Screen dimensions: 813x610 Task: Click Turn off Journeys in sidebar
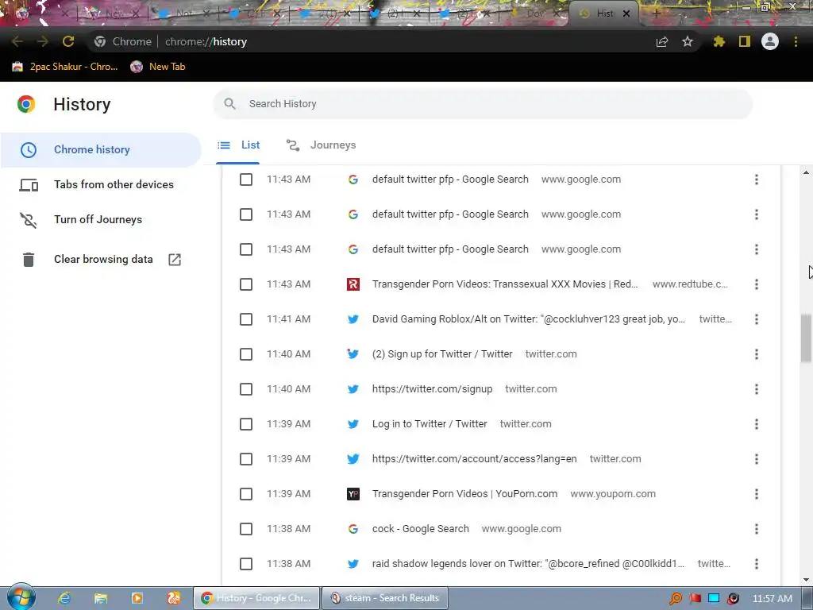101,220
